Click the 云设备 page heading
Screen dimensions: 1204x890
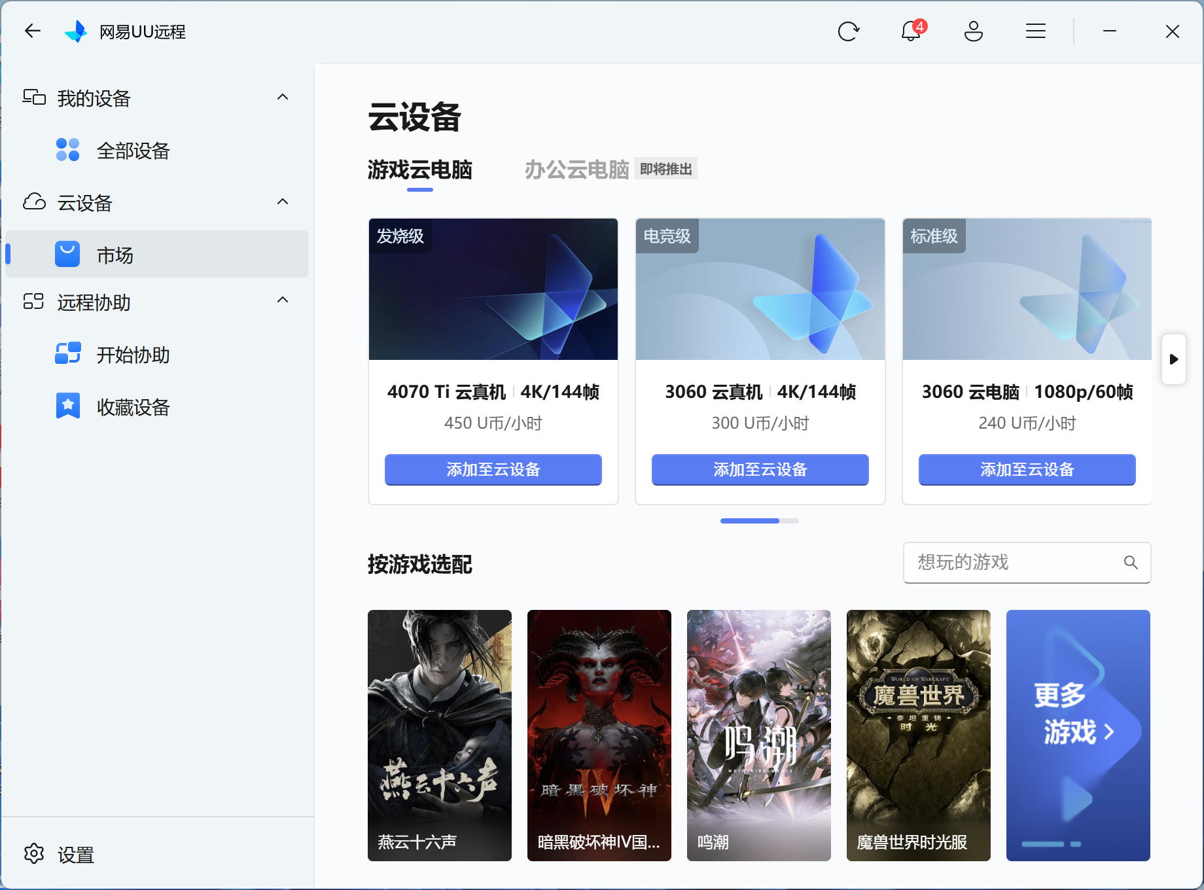[415, 117]
